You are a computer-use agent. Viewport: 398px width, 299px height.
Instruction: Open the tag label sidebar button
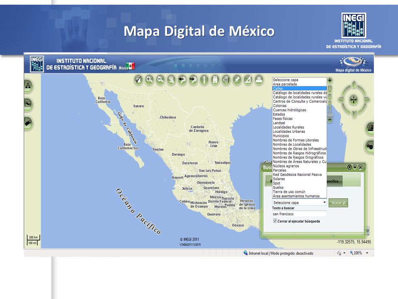[x=28, y=123]
